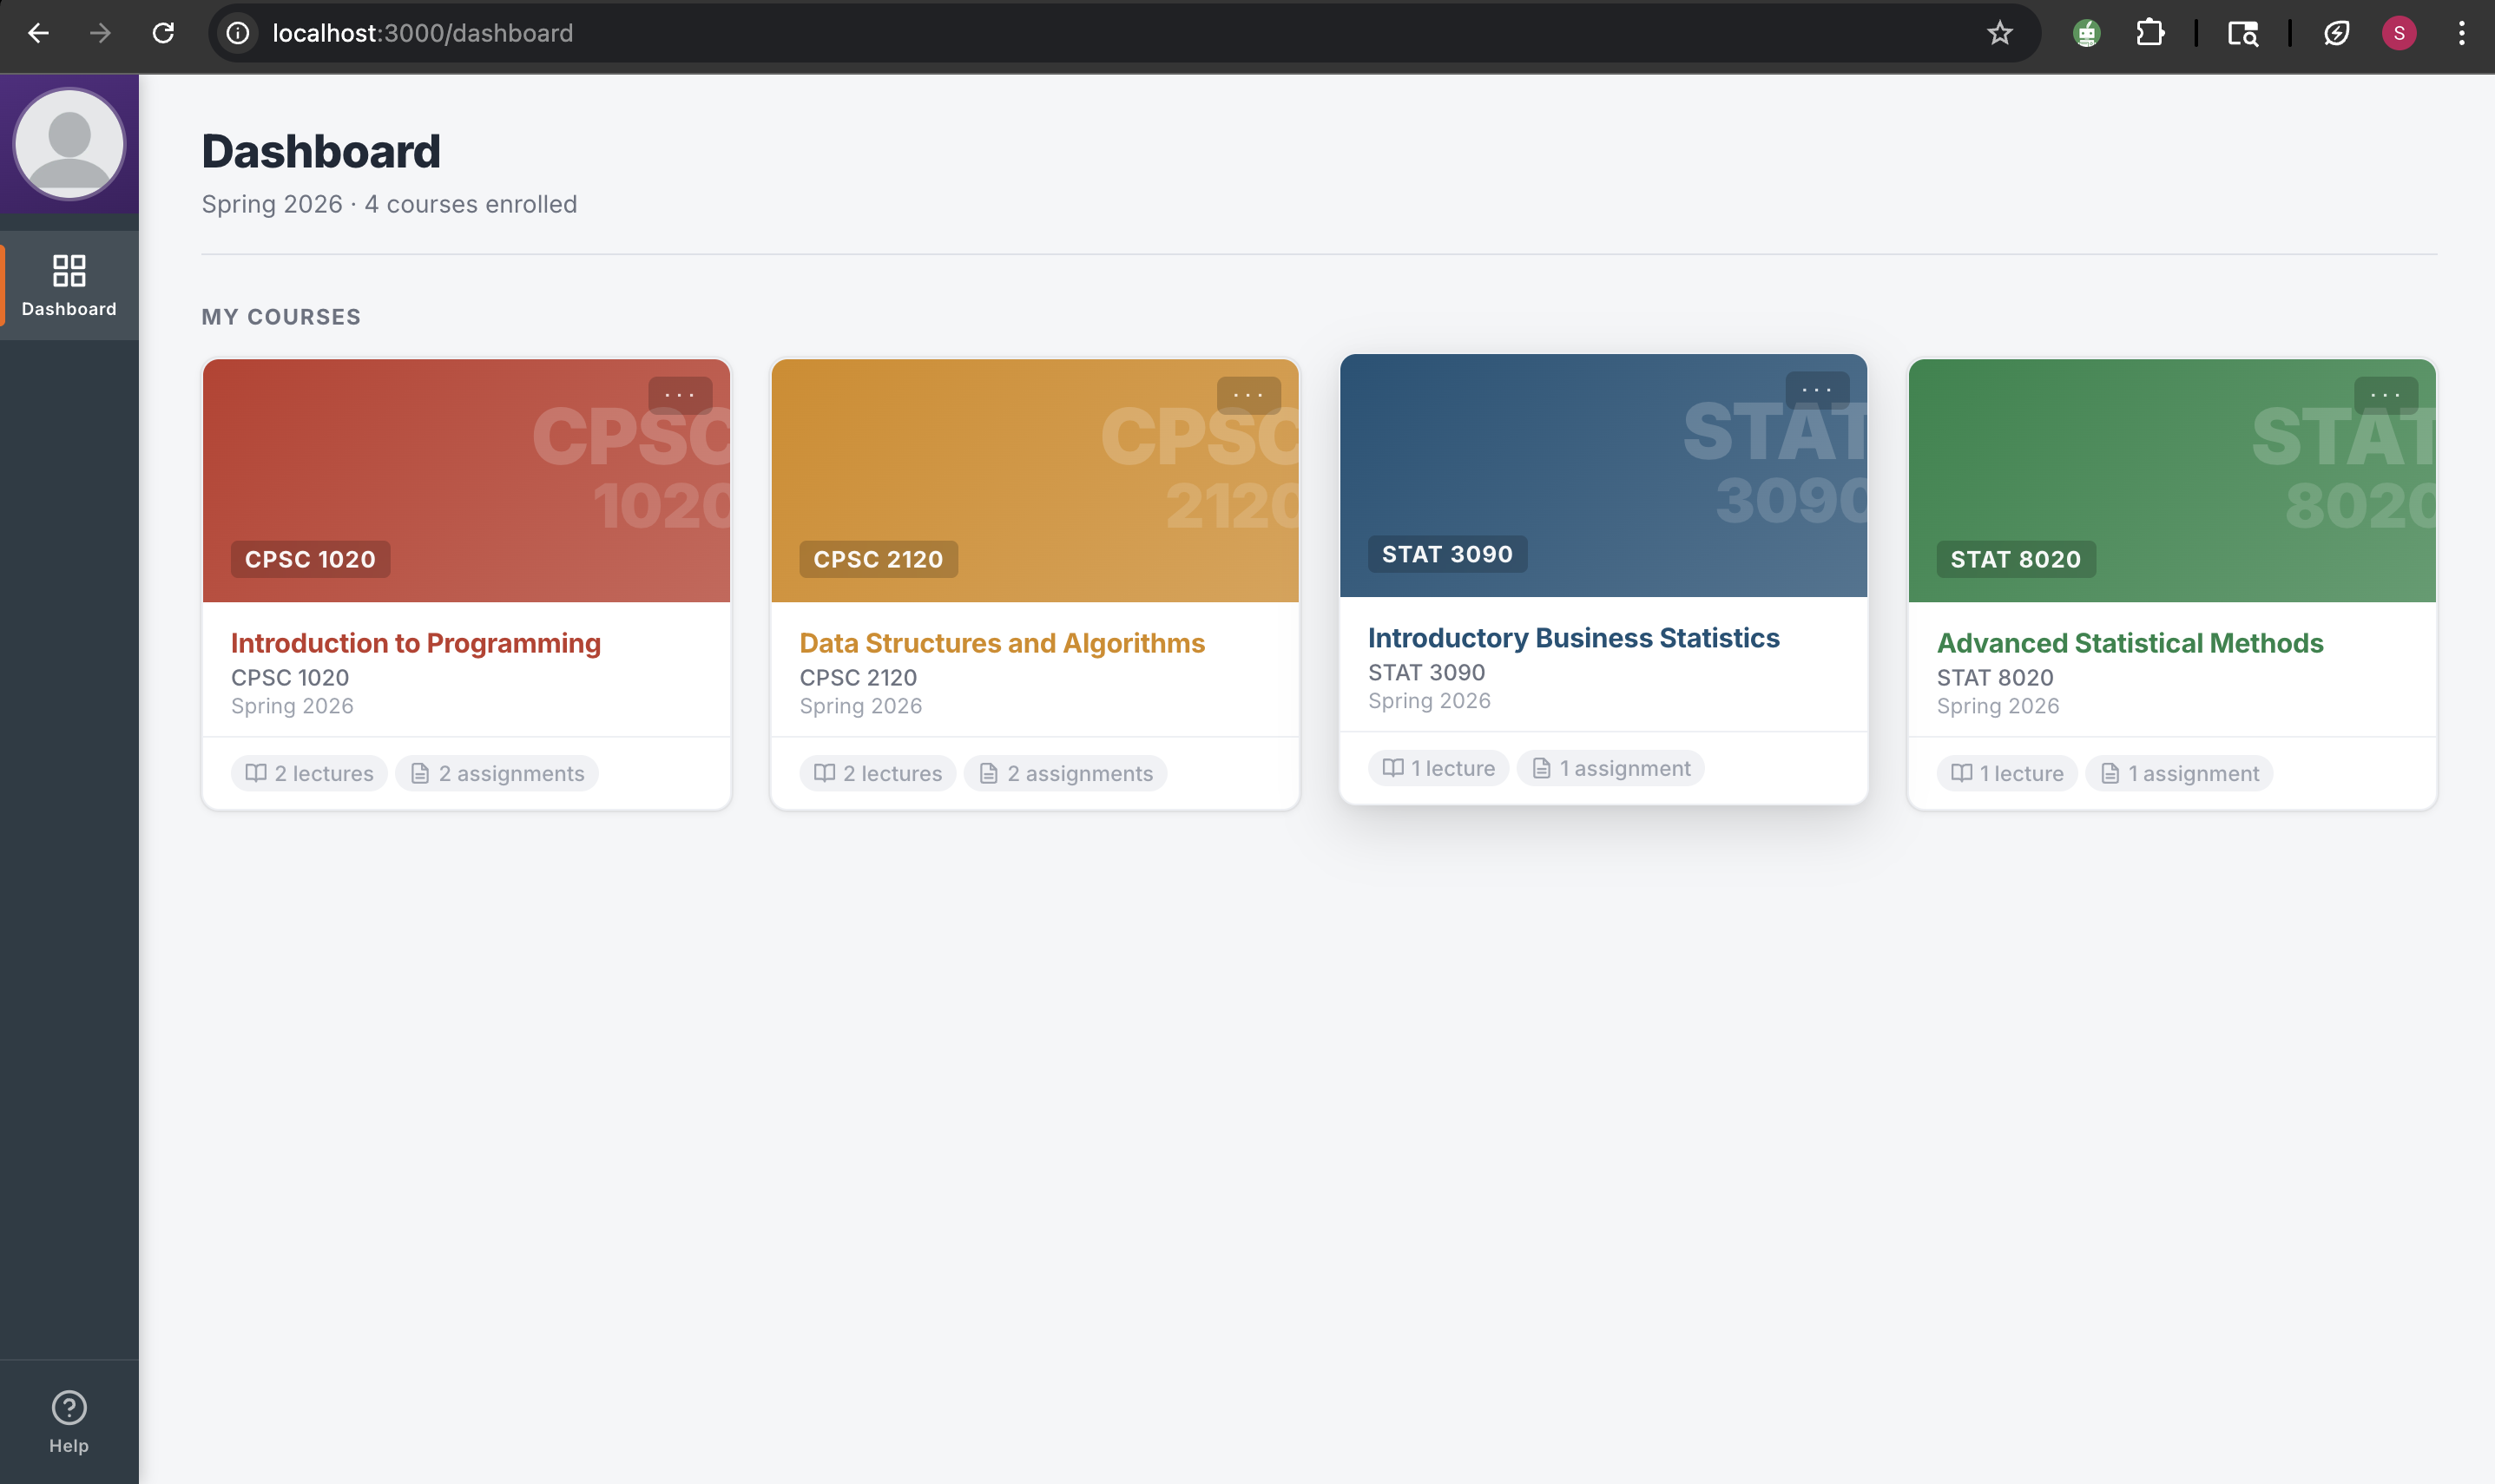Reload the page with browser refresh icon
The height and width of the screenshot is (1484, 2495).
pos(163,33)
